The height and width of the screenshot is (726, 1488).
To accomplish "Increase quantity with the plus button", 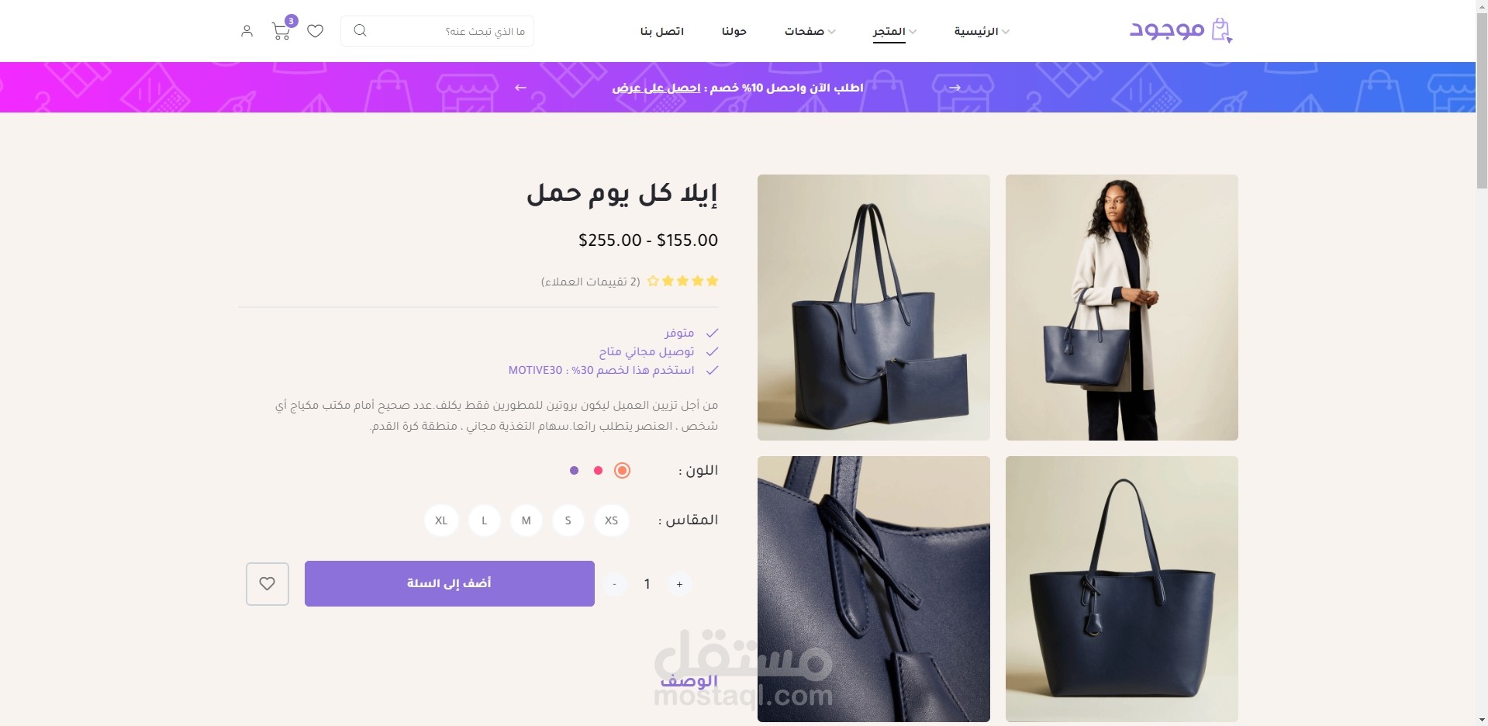I will coord(679,584).
